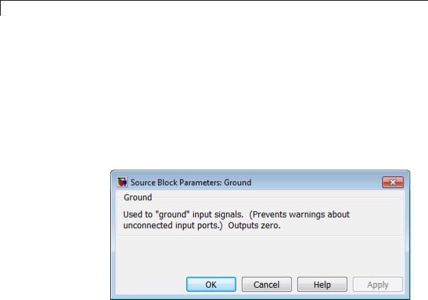The width and height of the screenshot is (428, 300).
Task: Confirm the Ground dialog with OK
Action: click(211, 284)
